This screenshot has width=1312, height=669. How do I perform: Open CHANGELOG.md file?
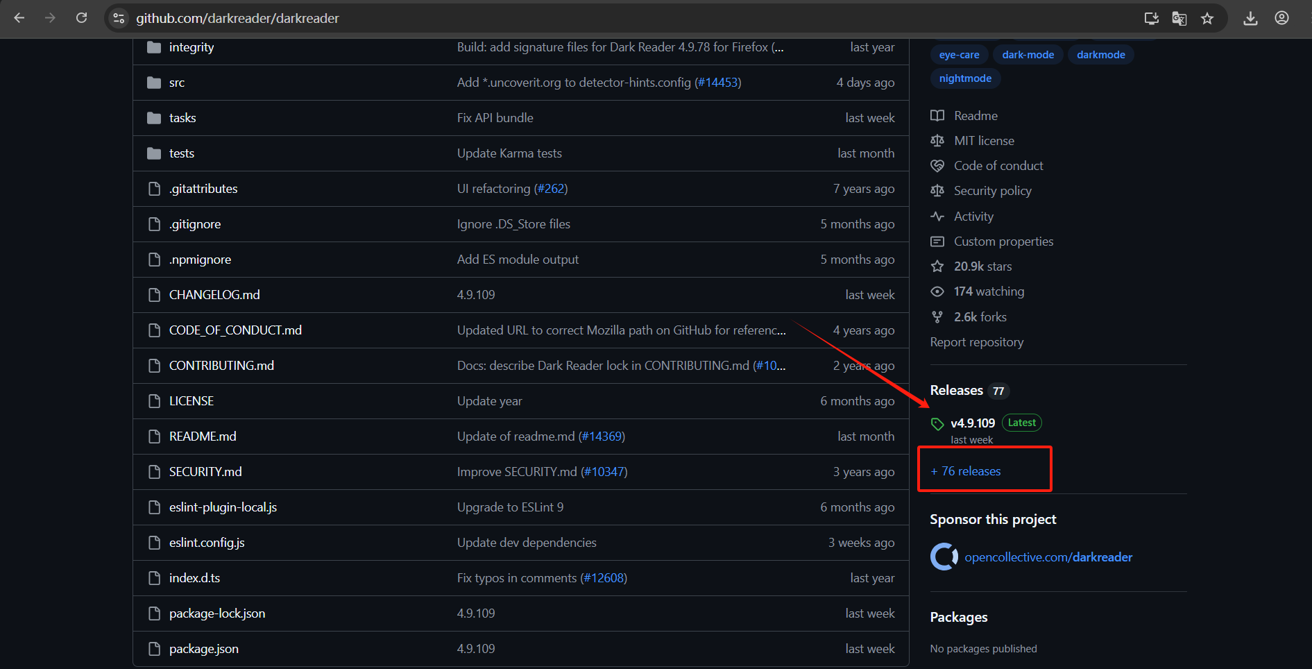tap(214, 295)
